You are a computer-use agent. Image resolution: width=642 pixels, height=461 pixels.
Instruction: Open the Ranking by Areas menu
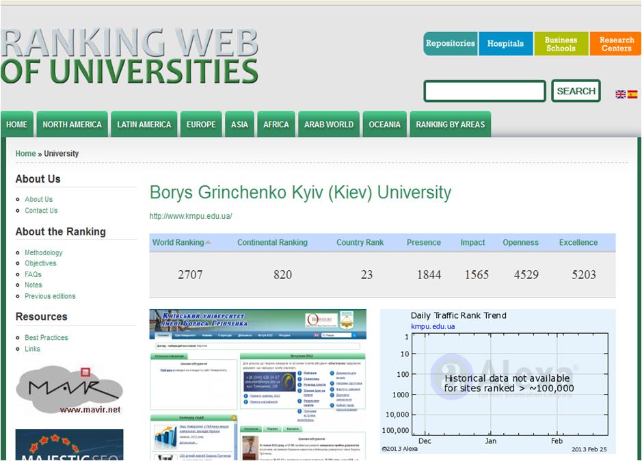coord(450,124)
